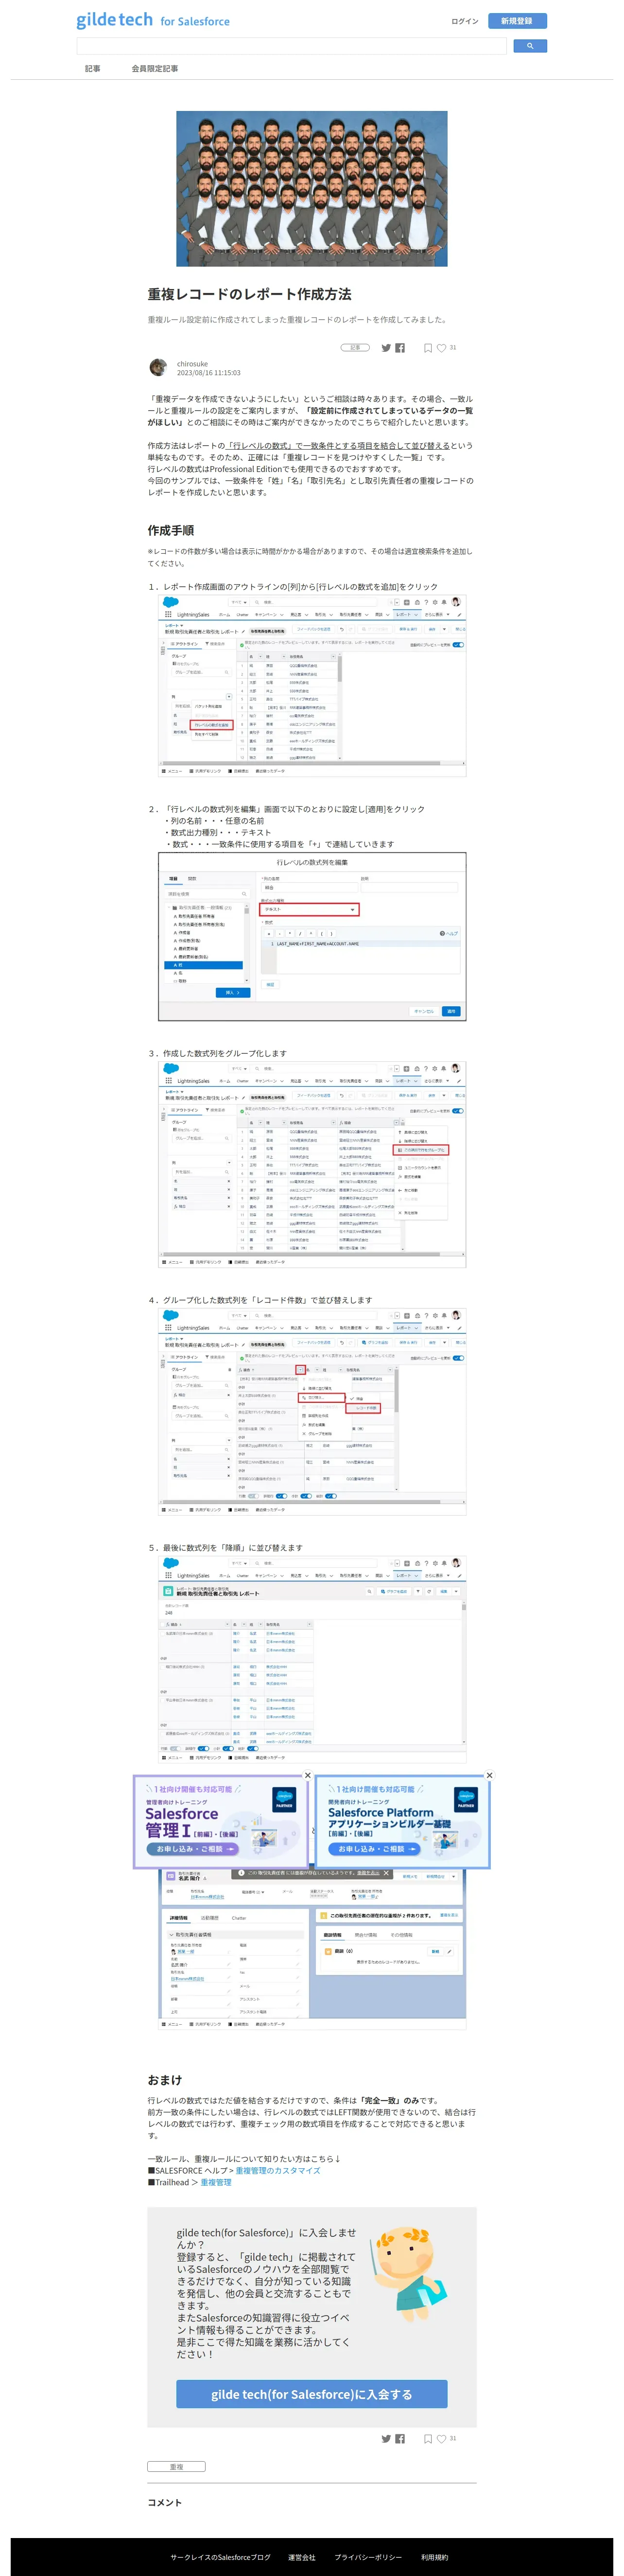Screen dimensions: 624x2576
Task: Share on Twitter via top bird icon
Action: (385, 348)
